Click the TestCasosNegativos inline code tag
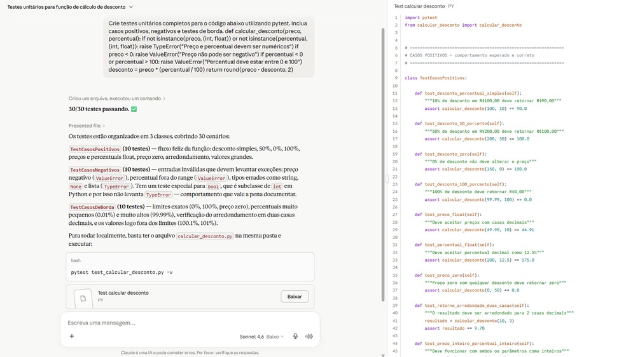Viewport: 626px width, 357px height. pos(95,170)
